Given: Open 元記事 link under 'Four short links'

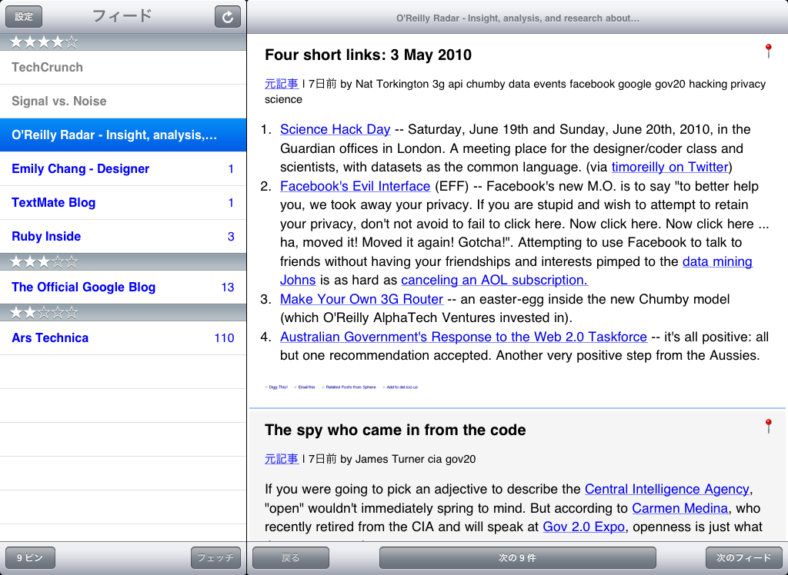Looking at the screenshot, I should click(x=282, y=84).
